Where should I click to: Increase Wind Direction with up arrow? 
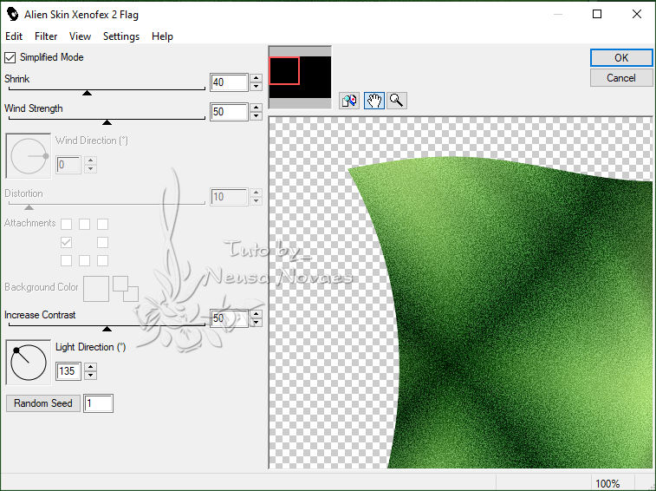point(90,160)
